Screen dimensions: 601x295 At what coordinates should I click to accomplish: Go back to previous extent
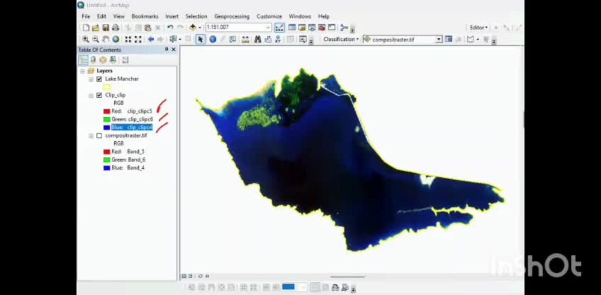pyautogui.click(x=151, y=39)
